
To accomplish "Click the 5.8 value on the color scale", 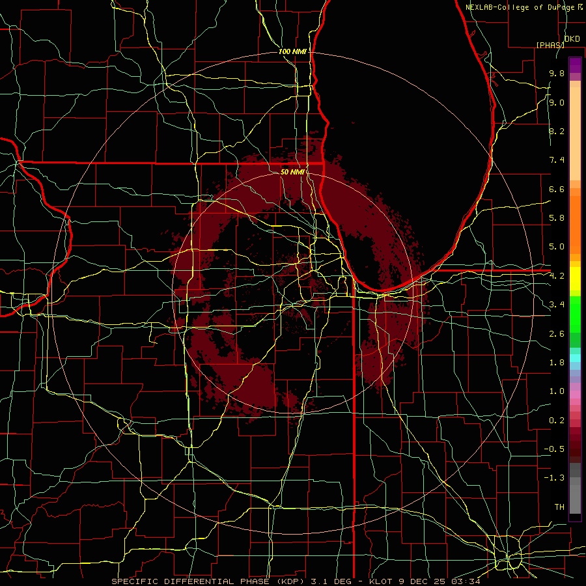I will [x=557, y=218].
